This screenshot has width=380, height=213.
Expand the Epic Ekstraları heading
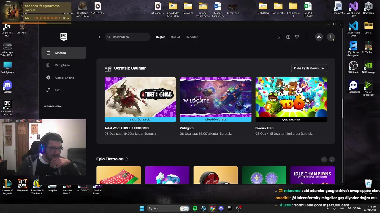pos(112,159)
